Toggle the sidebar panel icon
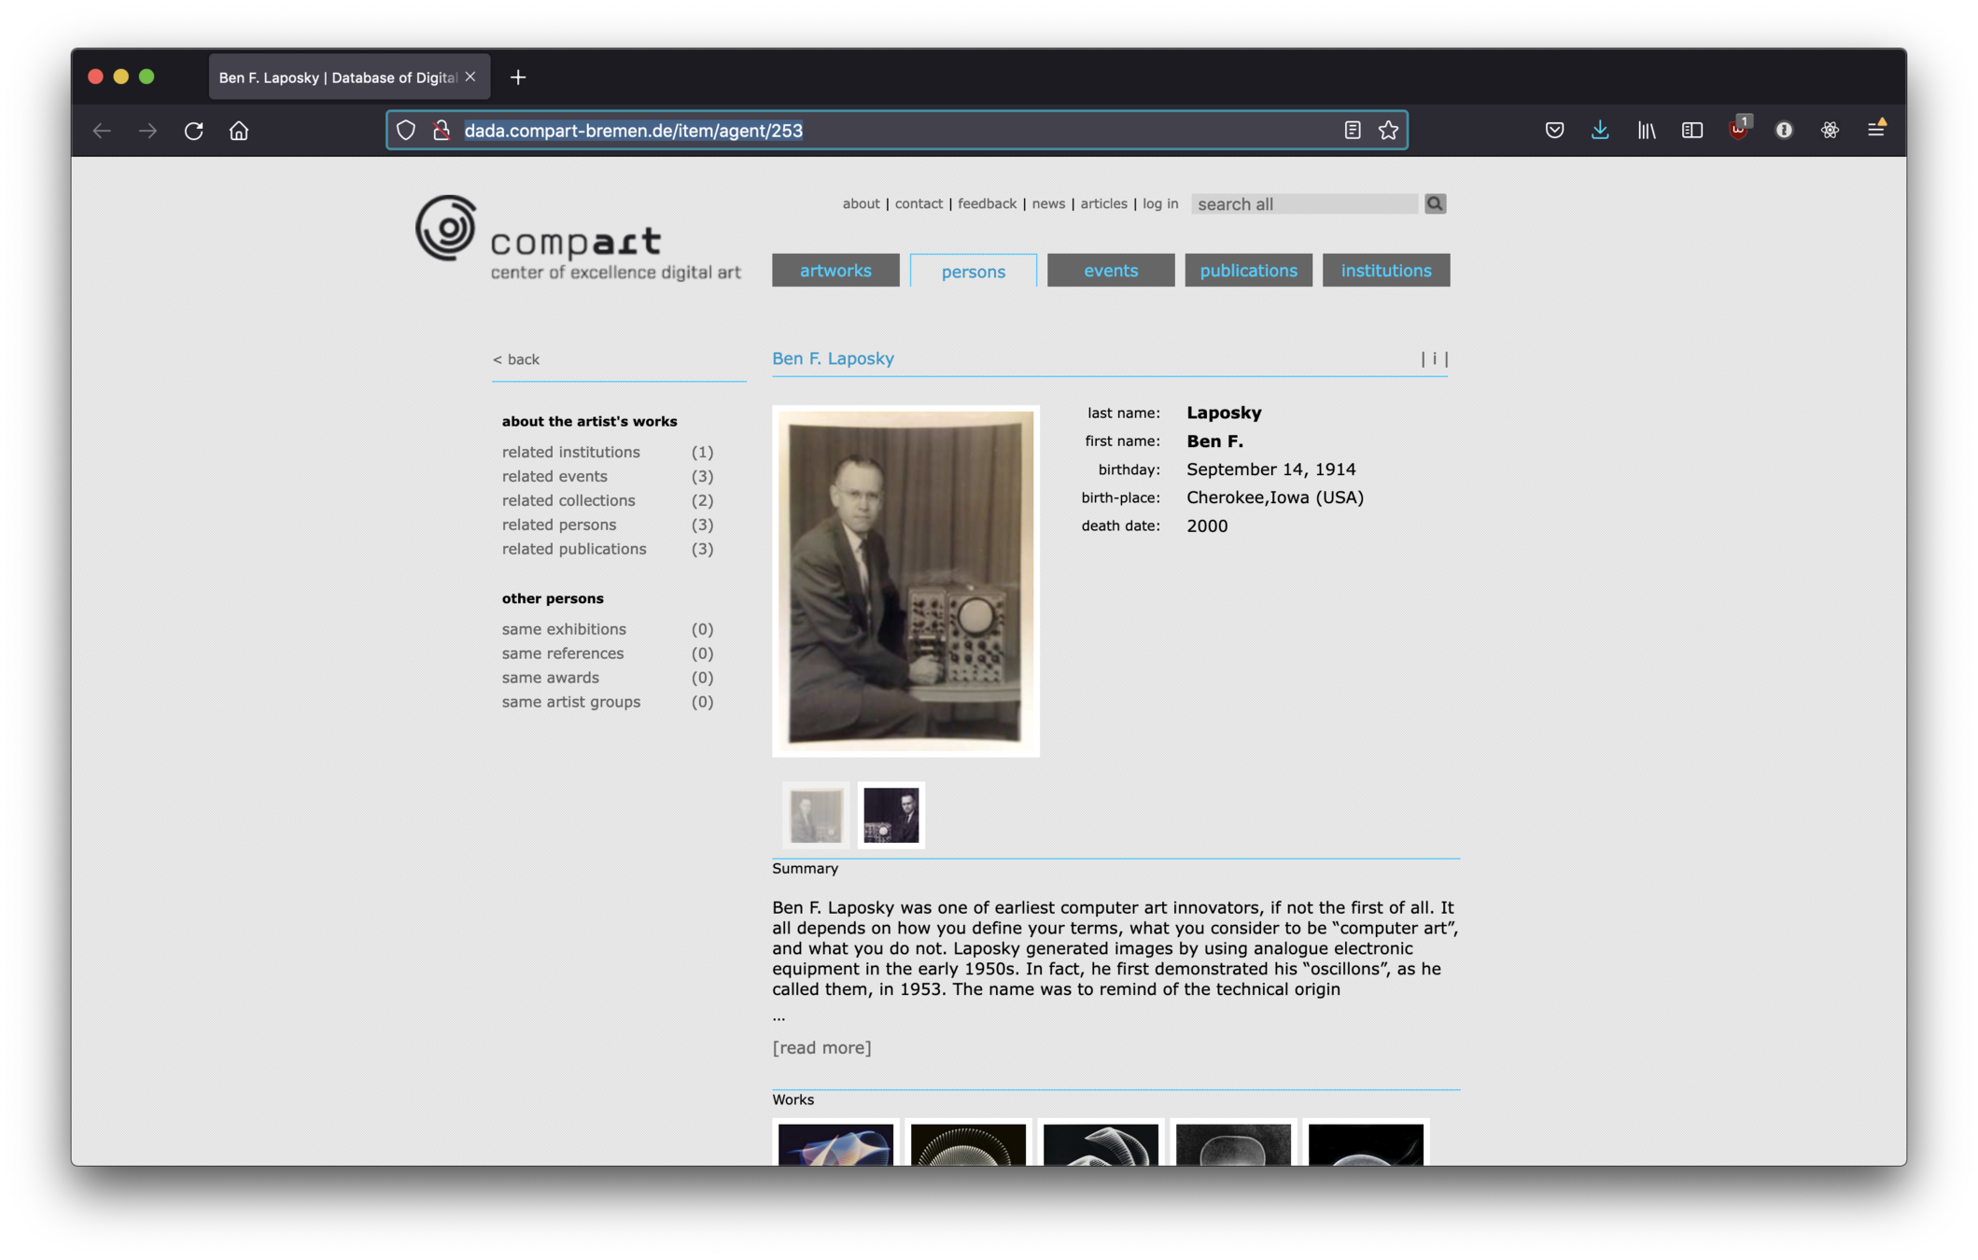Viewport: 1978px width, 1260px height. pos(1691,131)
